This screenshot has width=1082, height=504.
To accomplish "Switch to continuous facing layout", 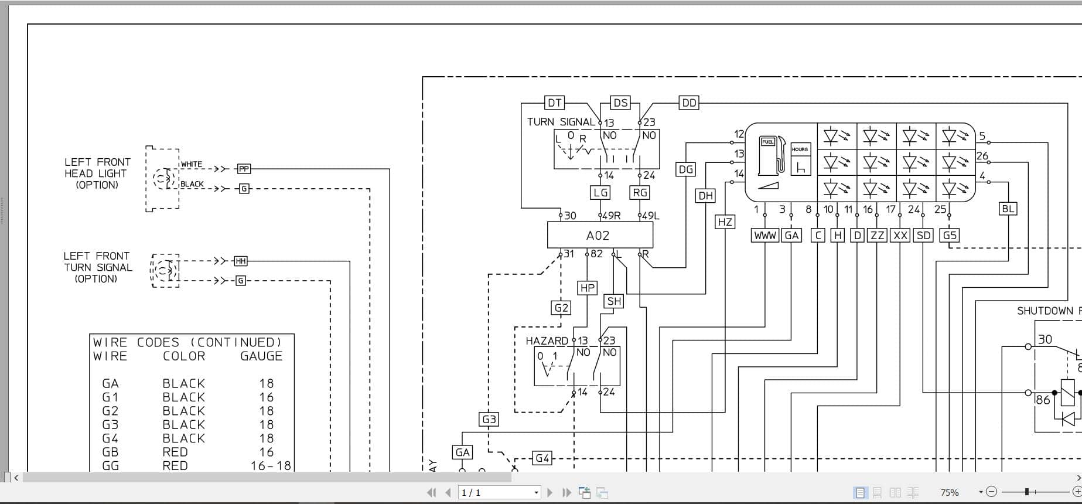I will coord(913,493).
